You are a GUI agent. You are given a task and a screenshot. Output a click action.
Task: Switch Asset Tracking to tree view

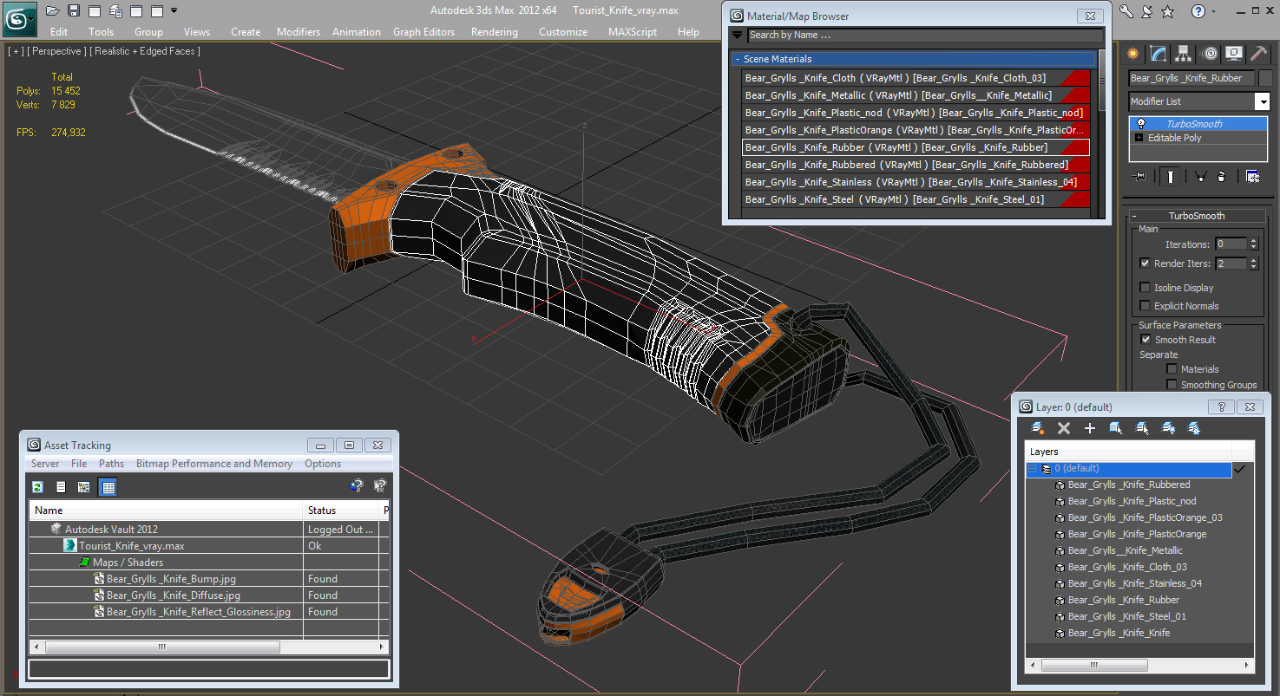84,487
